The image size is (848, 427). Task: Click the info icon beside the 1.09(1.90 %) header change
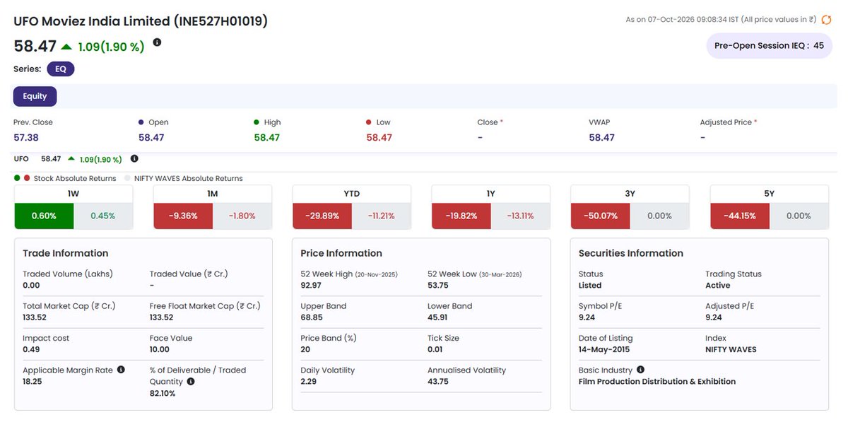tap(157, 42)
